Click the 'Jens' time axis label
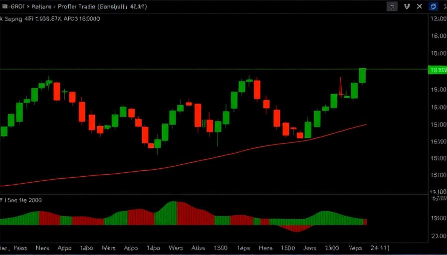 (310, 248)
